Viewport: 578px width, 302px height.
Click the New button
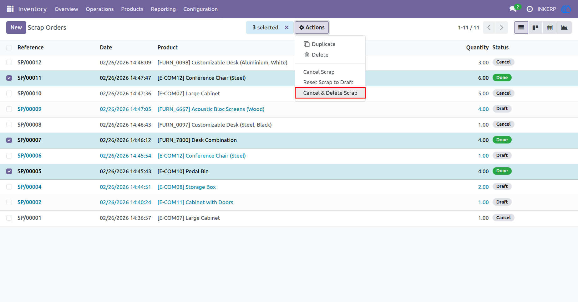[x=16, y=28]
